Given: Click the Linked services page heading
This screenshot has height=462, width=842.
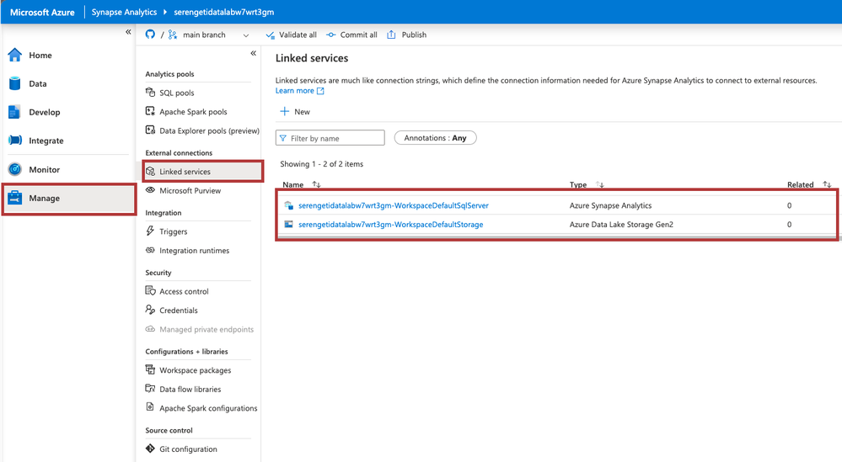Looking at the screenshot, I should 312,58.
